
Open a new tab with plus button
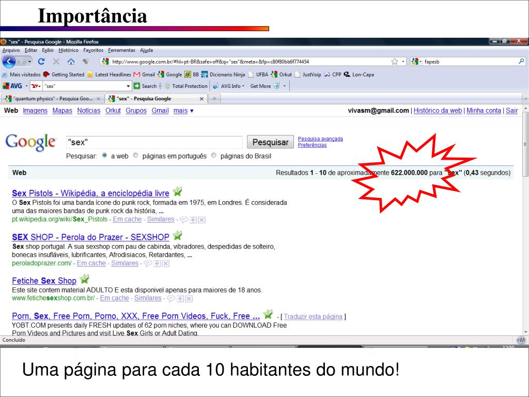point(214,99)
